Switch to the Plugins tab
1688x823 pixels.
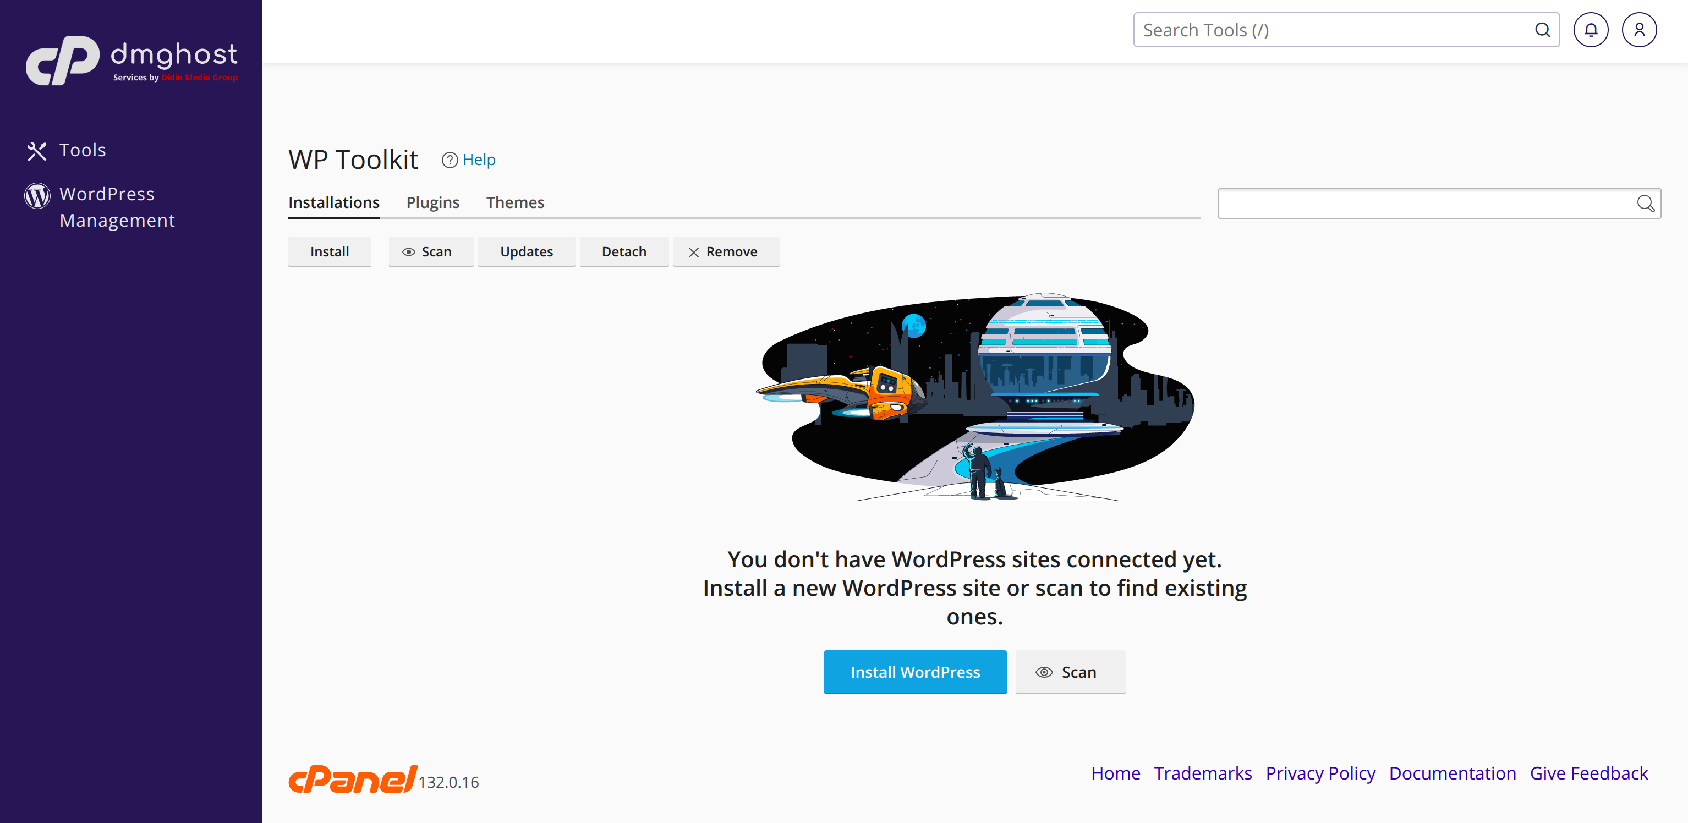(432, 202)
